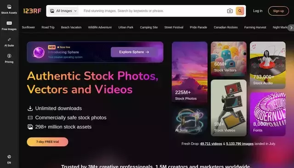294x168 pixels.
Task: Click the Introducing Sphere banner text
Action: (x=63, y=52)
